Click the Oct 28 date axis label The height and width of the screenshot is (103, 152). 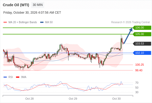click(29, 99)
